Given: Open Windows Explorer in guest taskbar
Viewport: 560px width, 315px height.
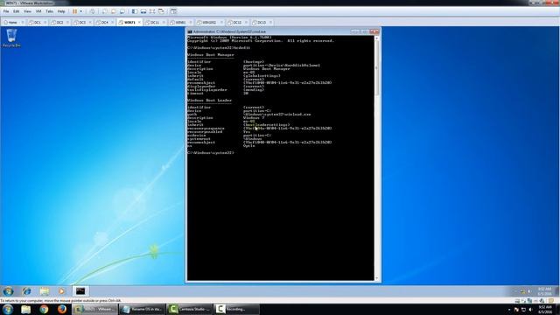Looking at the screenshot, I should click(45, 291).
